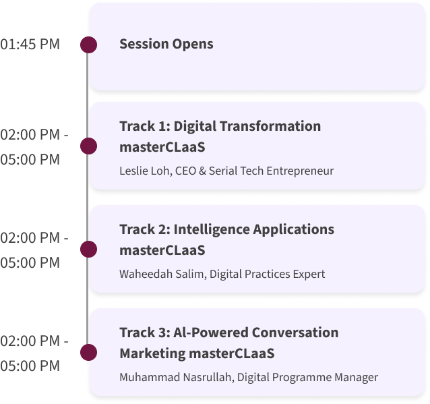This screenshot has width=430, height=404.
Task: Click the 01:45 PM timeline dot
Action: click(88, 45)
